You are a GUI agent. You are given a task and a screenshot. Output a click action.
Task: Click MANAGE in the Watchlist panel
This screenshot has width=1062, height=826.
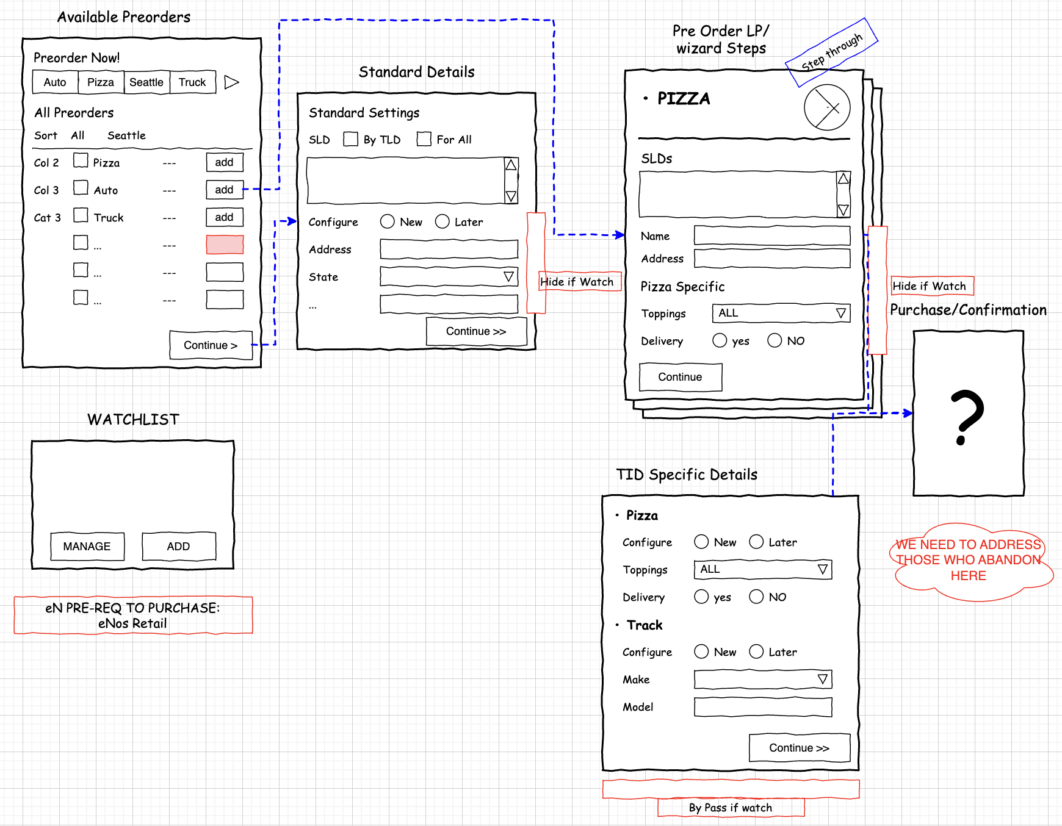pyautogui.click(x=87, y=546)
